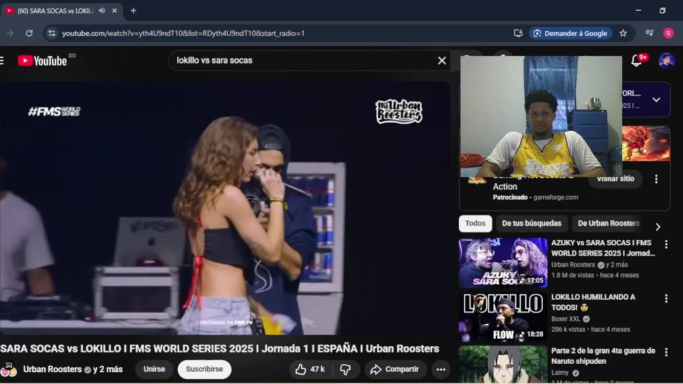This screenshot has width=683, height=384.
Task: Restore down the Chrome window
Action: tap(662, 11)
